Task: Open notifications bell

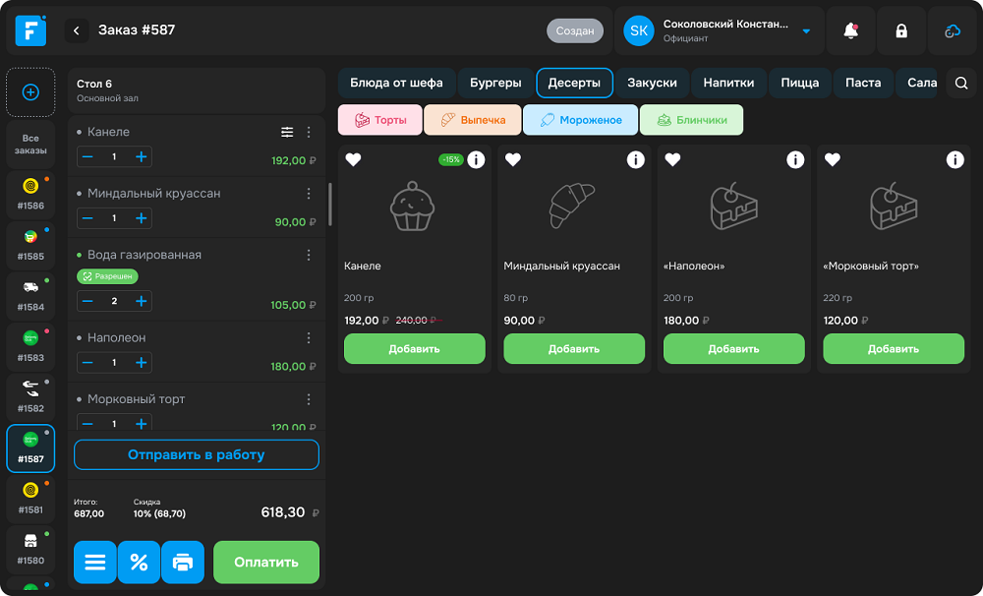Action: coord(850,30)
